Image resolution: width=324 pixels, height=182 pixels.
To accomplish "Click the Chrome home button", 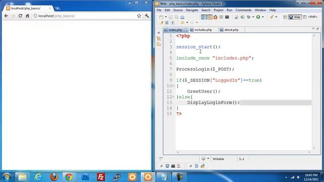I will (x=27, y=16).
